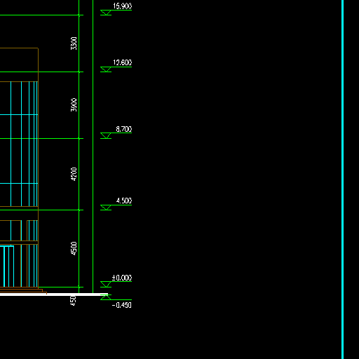
Task: Select the 3300 vertical dimension text
Action: 74,43
